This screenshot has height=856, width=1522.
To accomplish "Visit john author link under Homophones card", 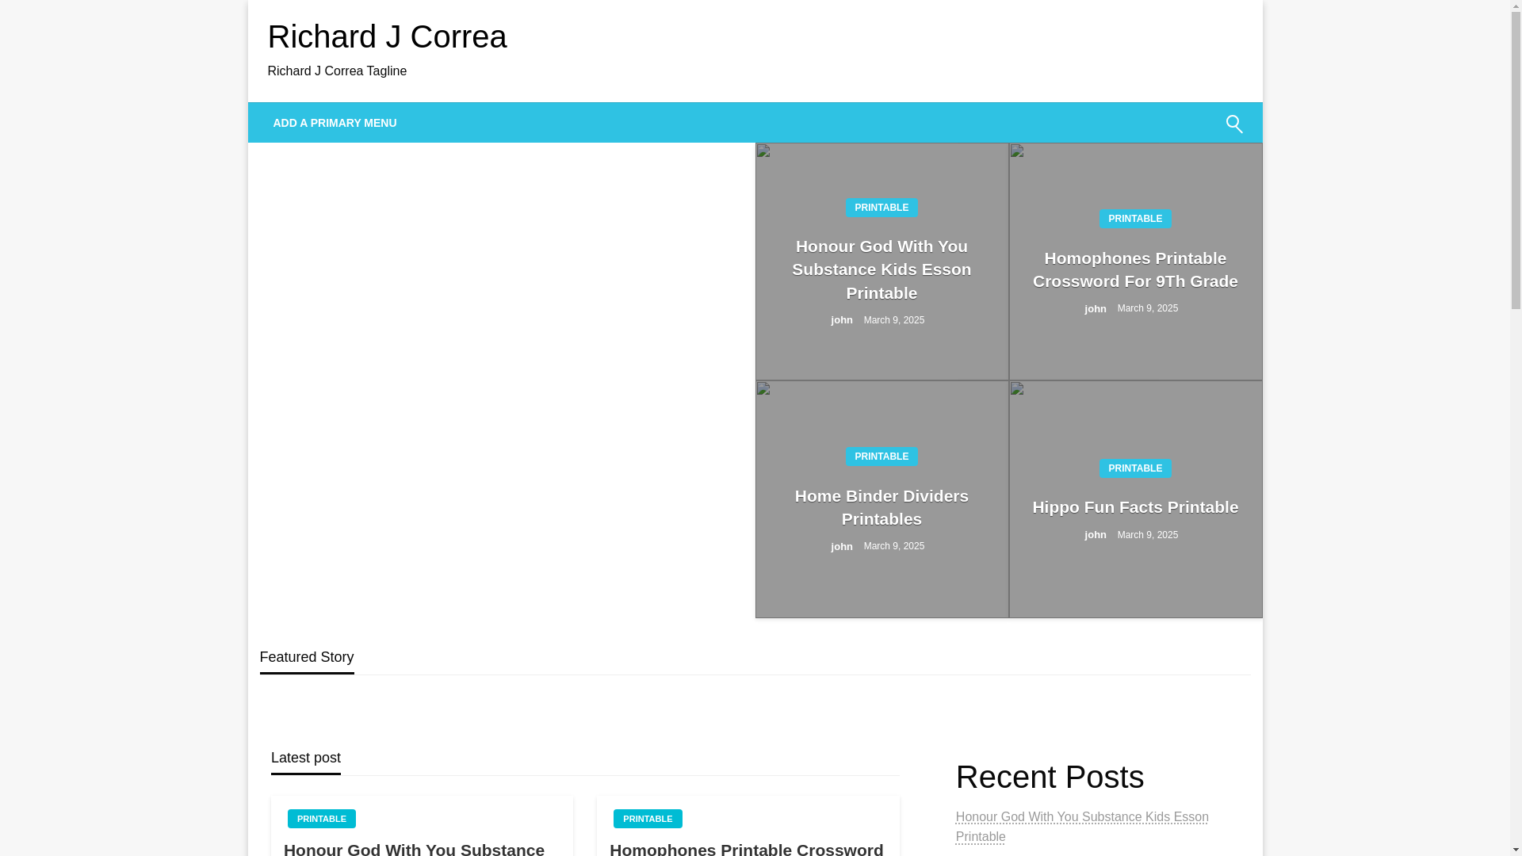I will coord(1096,309).
